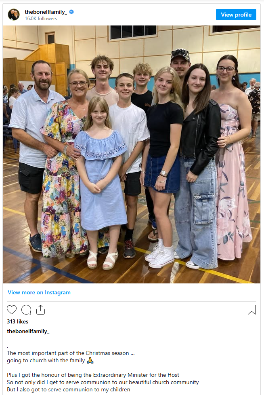Click caption line about serving communion to children
Image resolution: width=264 pixels, height=395 pixels.
[x=68, y=389]
